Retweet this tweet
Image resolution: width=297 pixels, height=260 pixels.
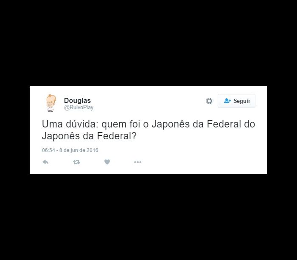click(76, 162)
